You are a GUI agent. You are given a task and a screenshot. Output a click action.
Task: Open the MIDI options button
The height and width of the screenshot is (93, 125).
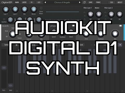[x=70, y=45]
